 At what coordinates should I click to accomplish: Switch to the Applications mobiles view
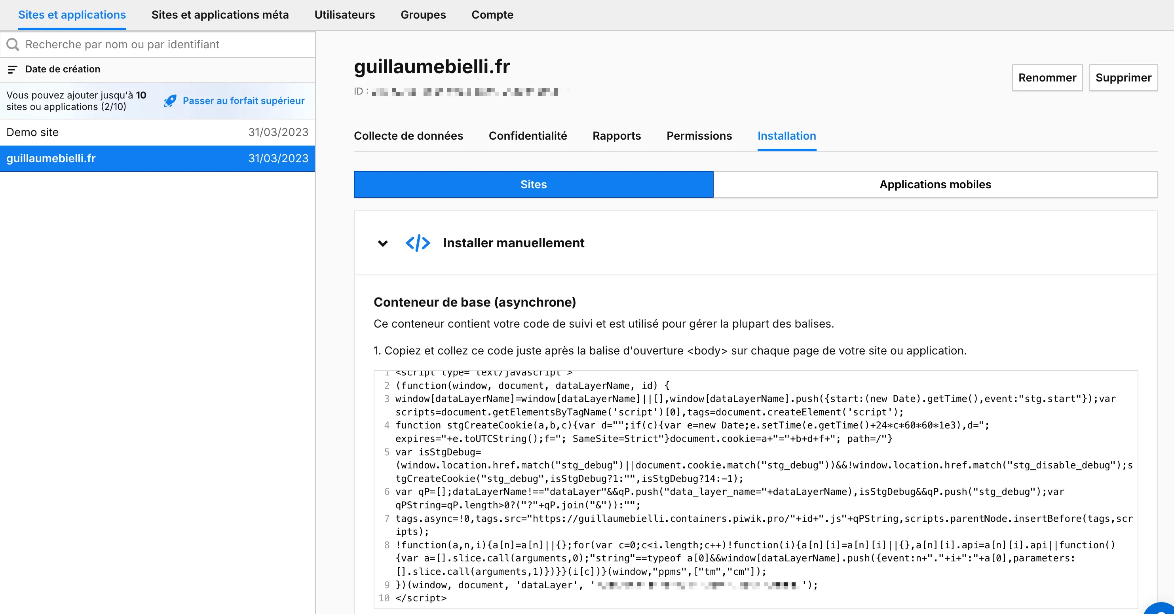[x=935, y=184]
